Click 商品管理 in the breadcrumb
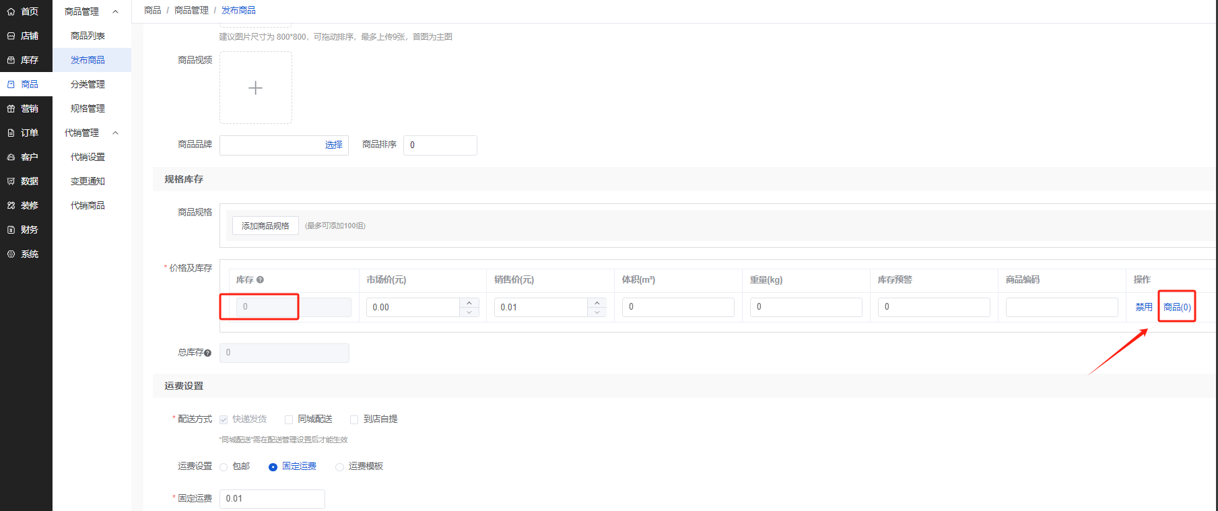 pyautogui.click(x=191, y=10)
